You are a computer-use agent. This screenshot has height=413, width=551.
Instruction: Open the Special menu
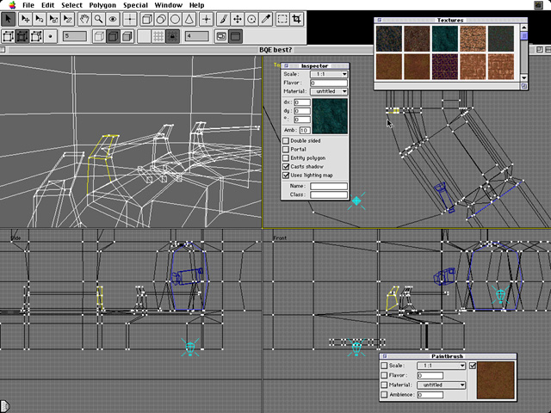pyautogui.click(x=135, y=5)
